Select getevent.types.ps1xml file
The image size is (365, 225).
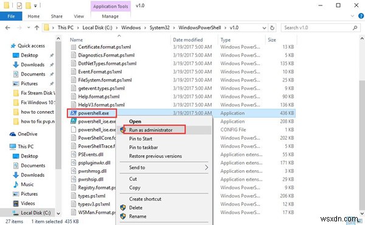(x=102, y=88)
